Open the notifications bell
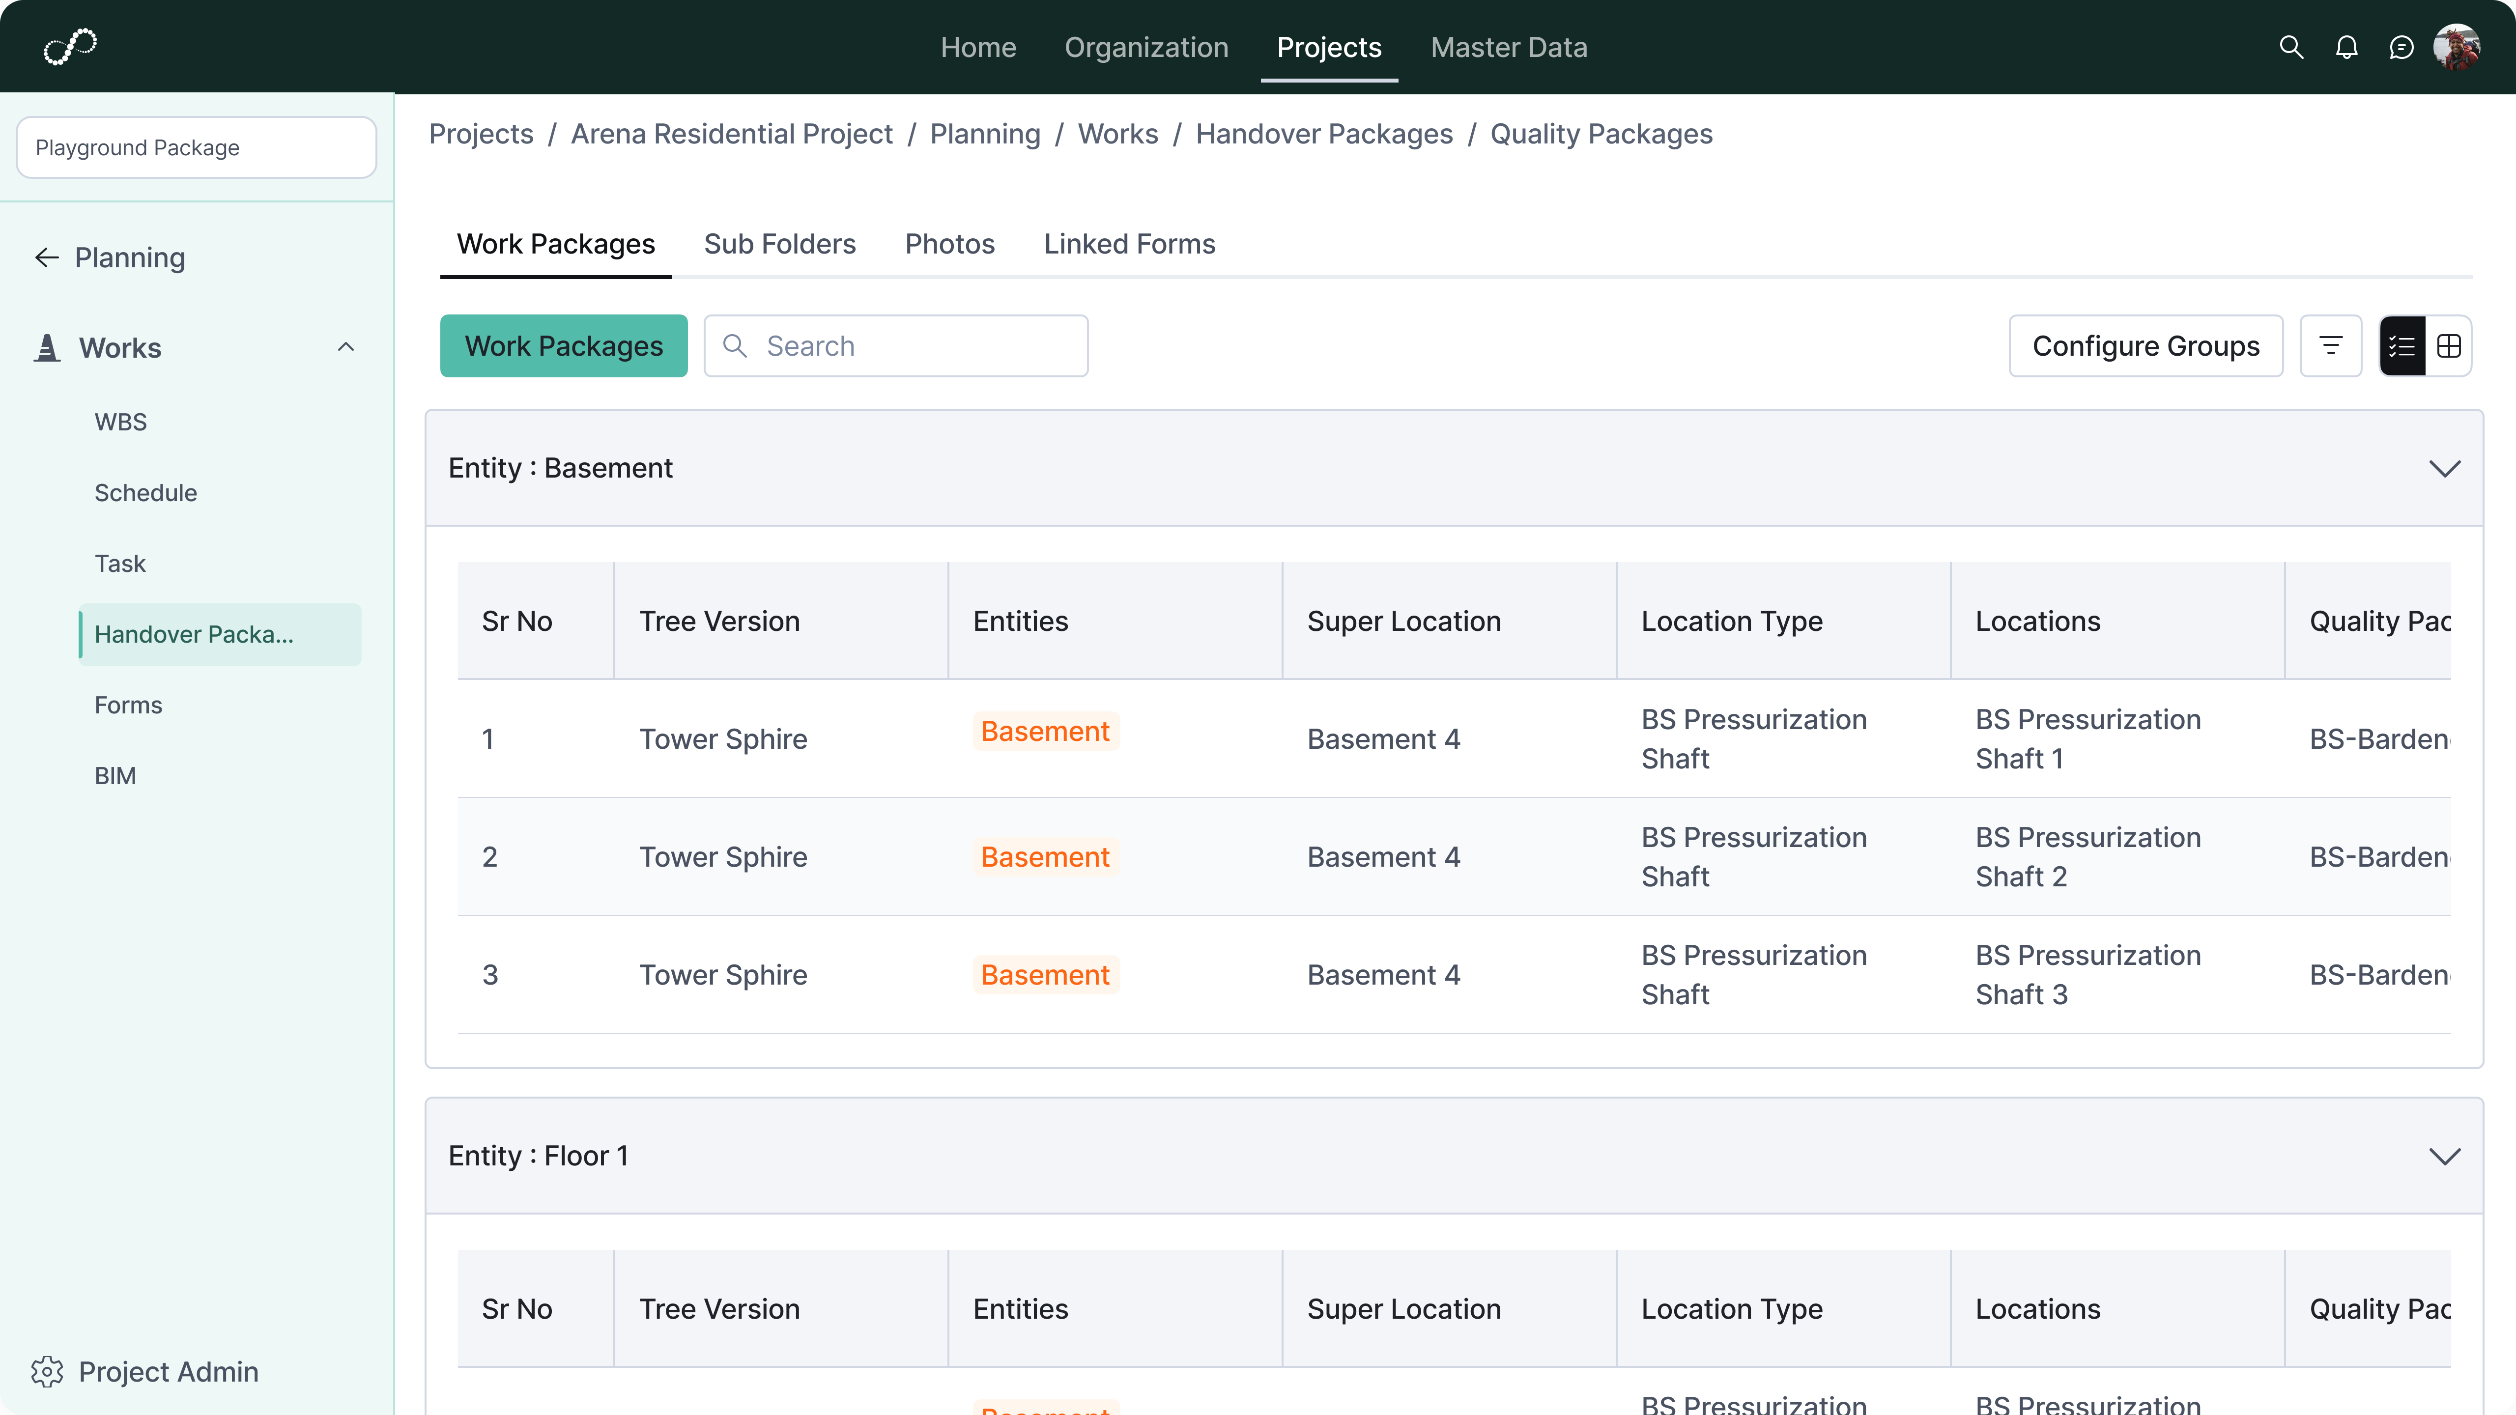This screenshot has height=1415, width=2516. coord(2346,47)
